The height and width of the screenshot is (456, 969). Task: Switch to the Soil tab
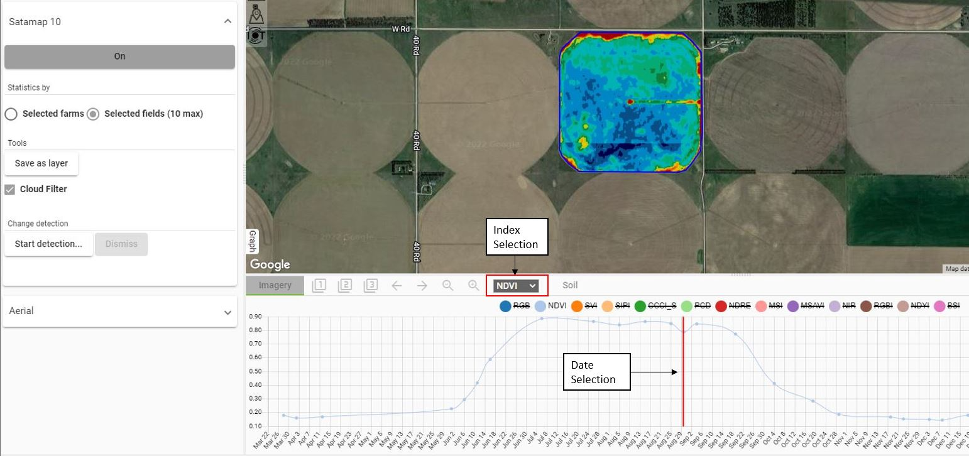tap(570, 285)
